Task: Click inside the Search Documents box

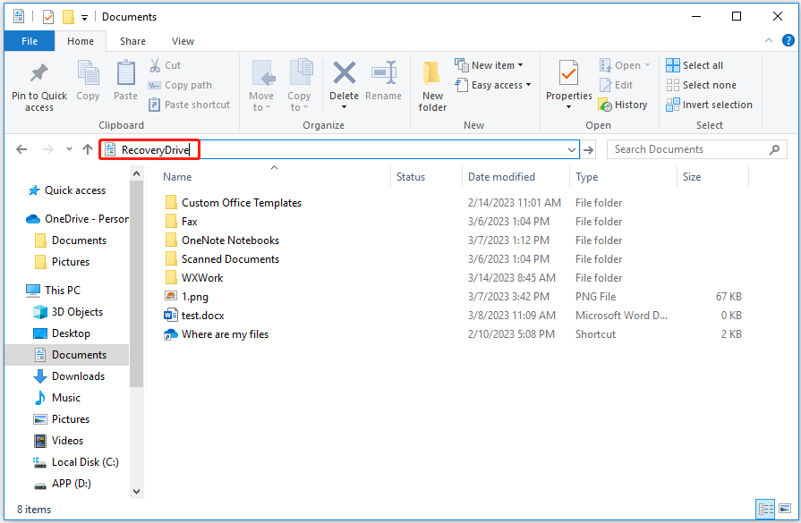Action: [x=689, y=148]
